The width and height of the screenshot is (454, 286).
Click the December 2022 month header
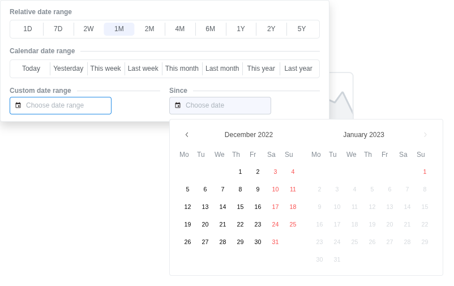(x=249, y=135)
